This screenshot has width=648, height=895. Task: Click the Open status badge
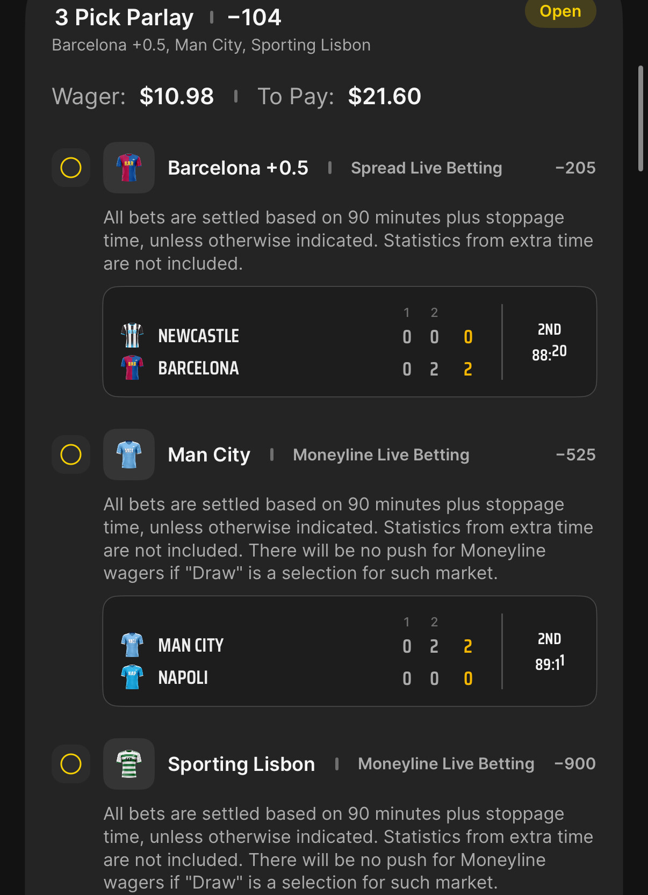(x=560, y=12)
